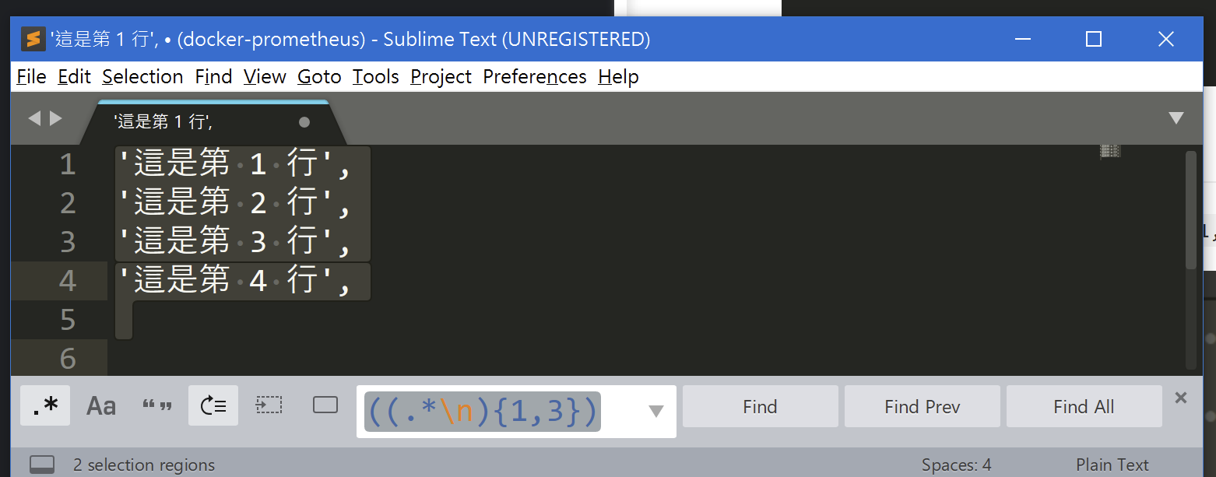Toggle wrap search option
Image resolution: width=1216 pixels, height=477 pixels.
[x=213, y=405]
